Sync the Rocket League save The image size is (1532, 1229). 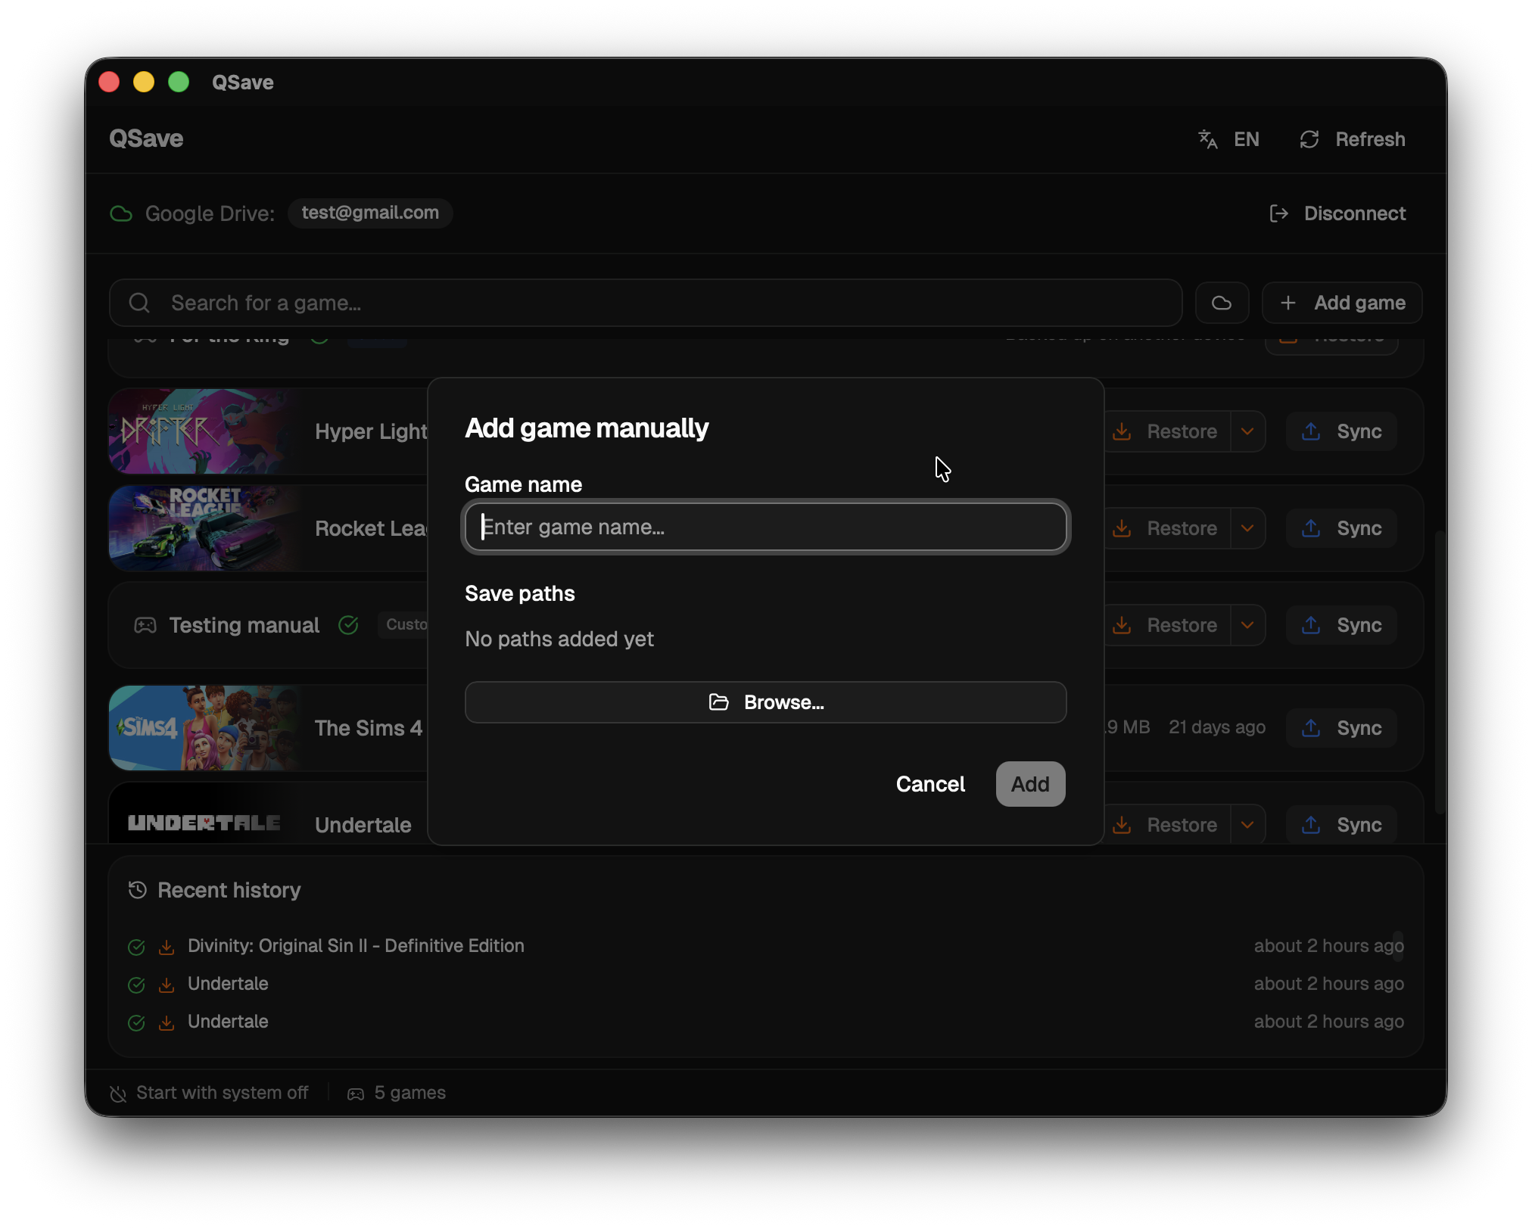click(1341, 528)
